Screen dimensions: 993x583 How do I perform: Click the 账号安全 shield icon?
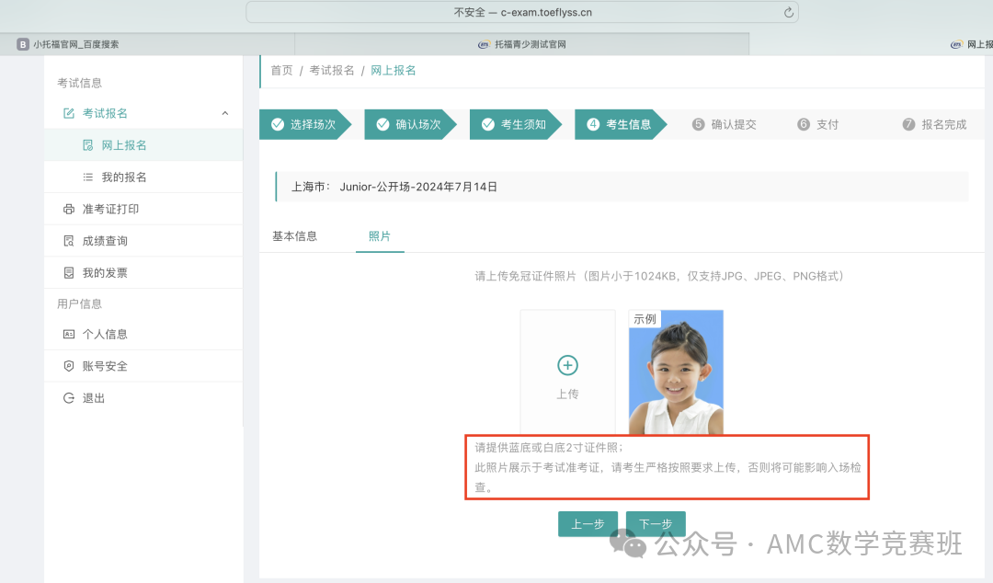68,366
